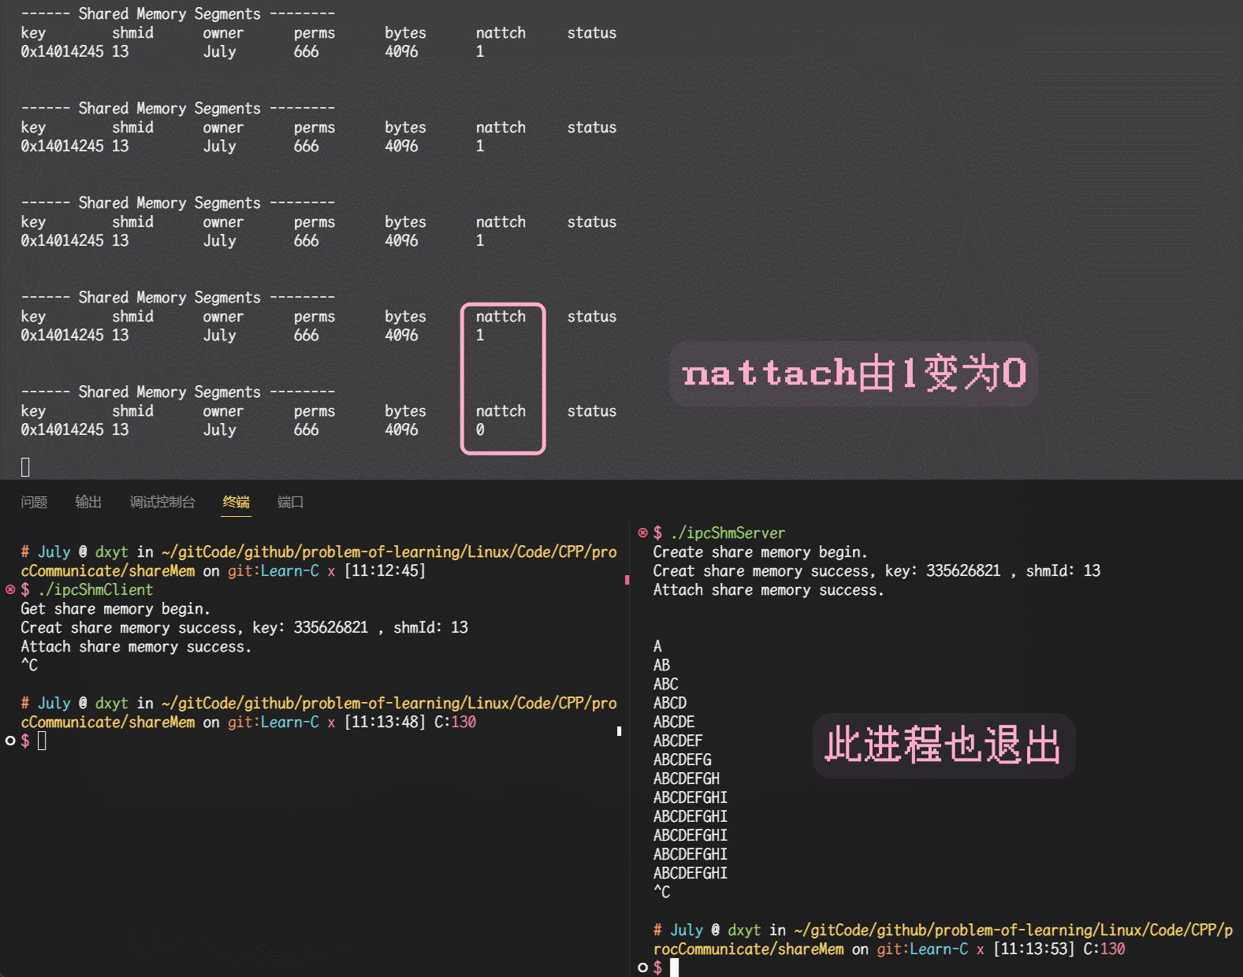The width and height of the screenshot is (1243, 977).
Task: Click the ./ipcShmClient command text
Action: pyautogui.click(x=95, y=589)
